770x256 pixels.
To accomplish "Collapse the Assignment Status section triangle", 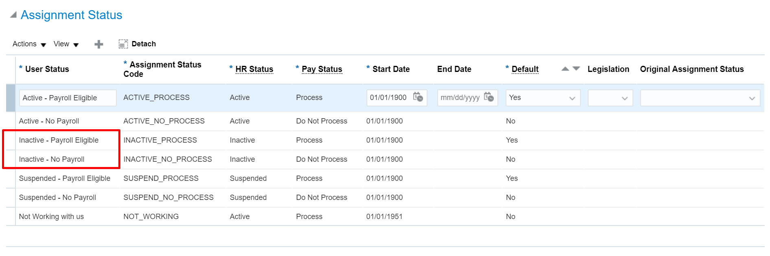I will (x=13, y=15).
